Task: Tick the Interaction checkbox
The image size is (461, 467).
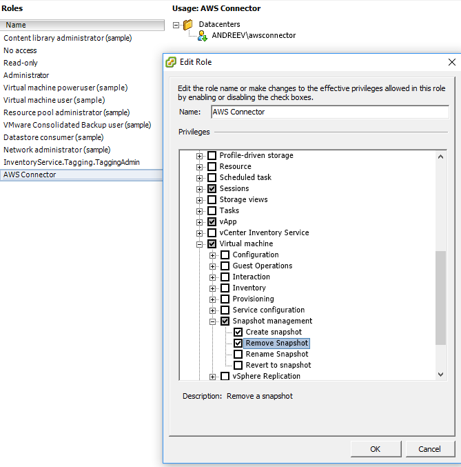Action: click(225, 277)
